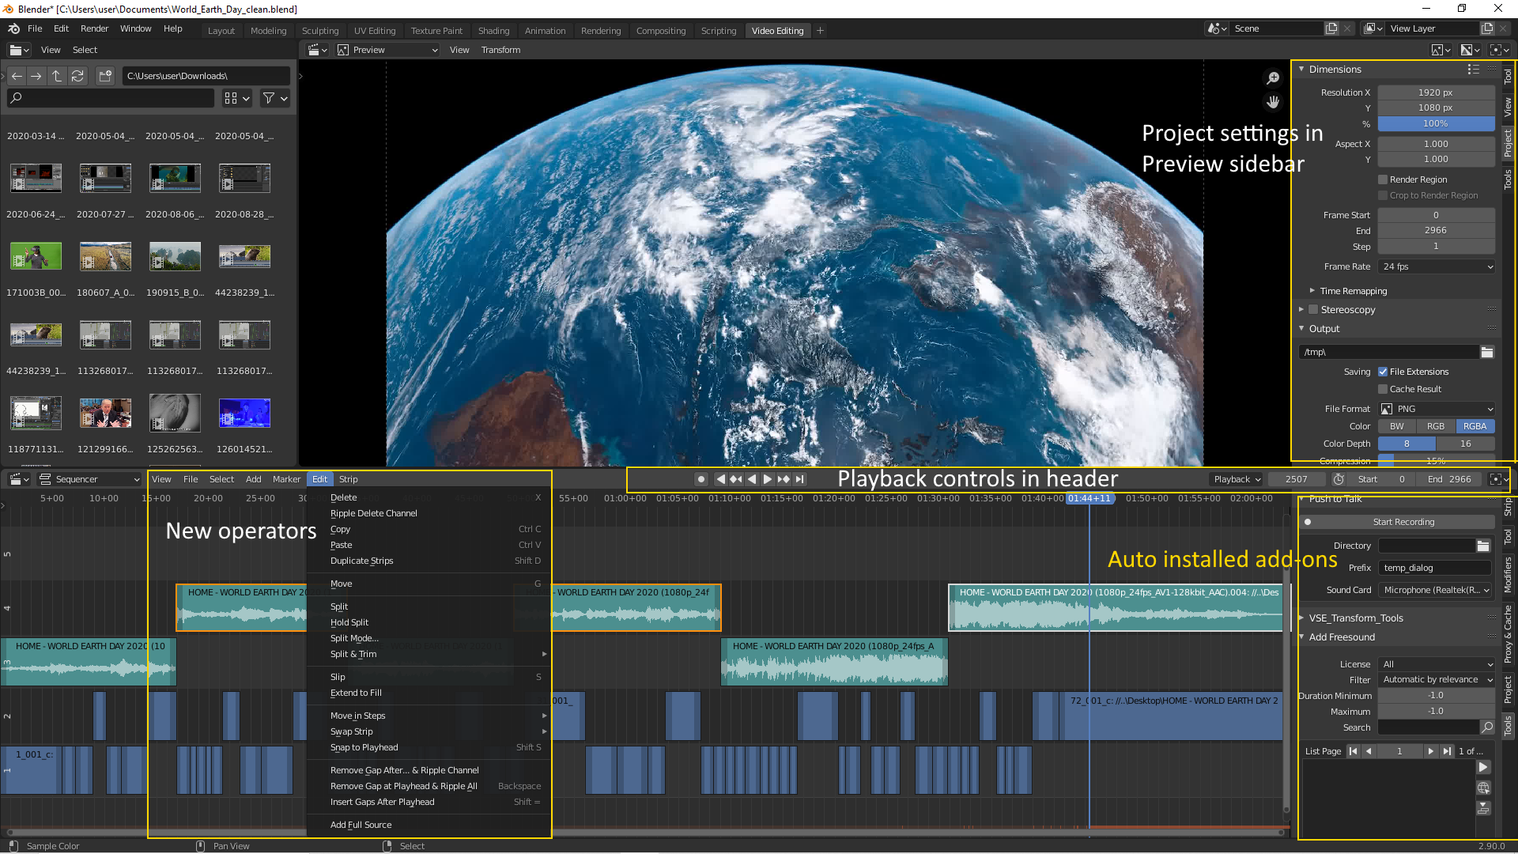Adjust the resolution percentage 100% slider
This screenshot has height=854, width=1518.
pos(1436,124)
